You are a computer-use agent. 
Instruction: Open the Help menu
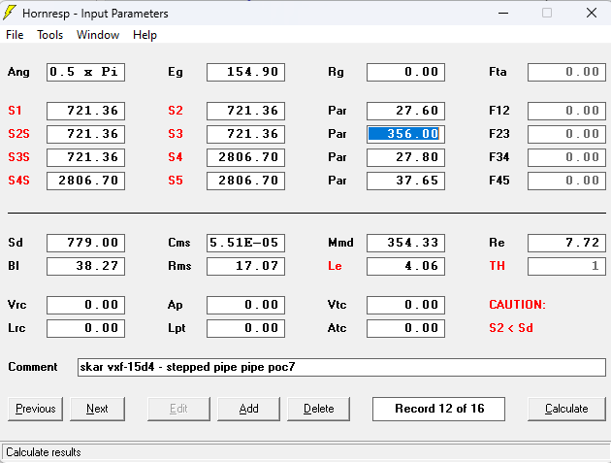pyautogui.click(x=145, y=35)
